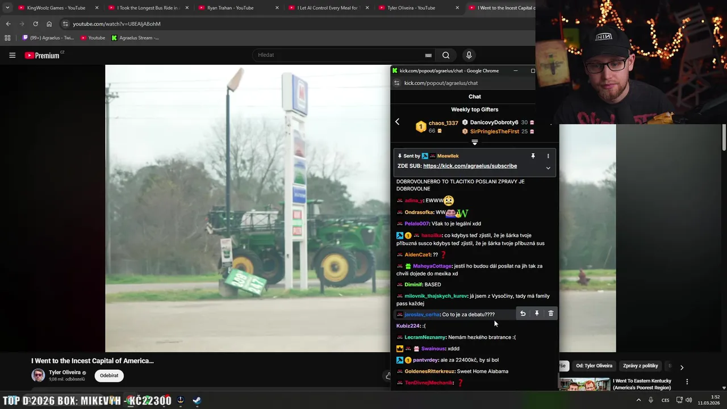Open pinned message three-dot options
727x409 pixels.
point(548,156)
